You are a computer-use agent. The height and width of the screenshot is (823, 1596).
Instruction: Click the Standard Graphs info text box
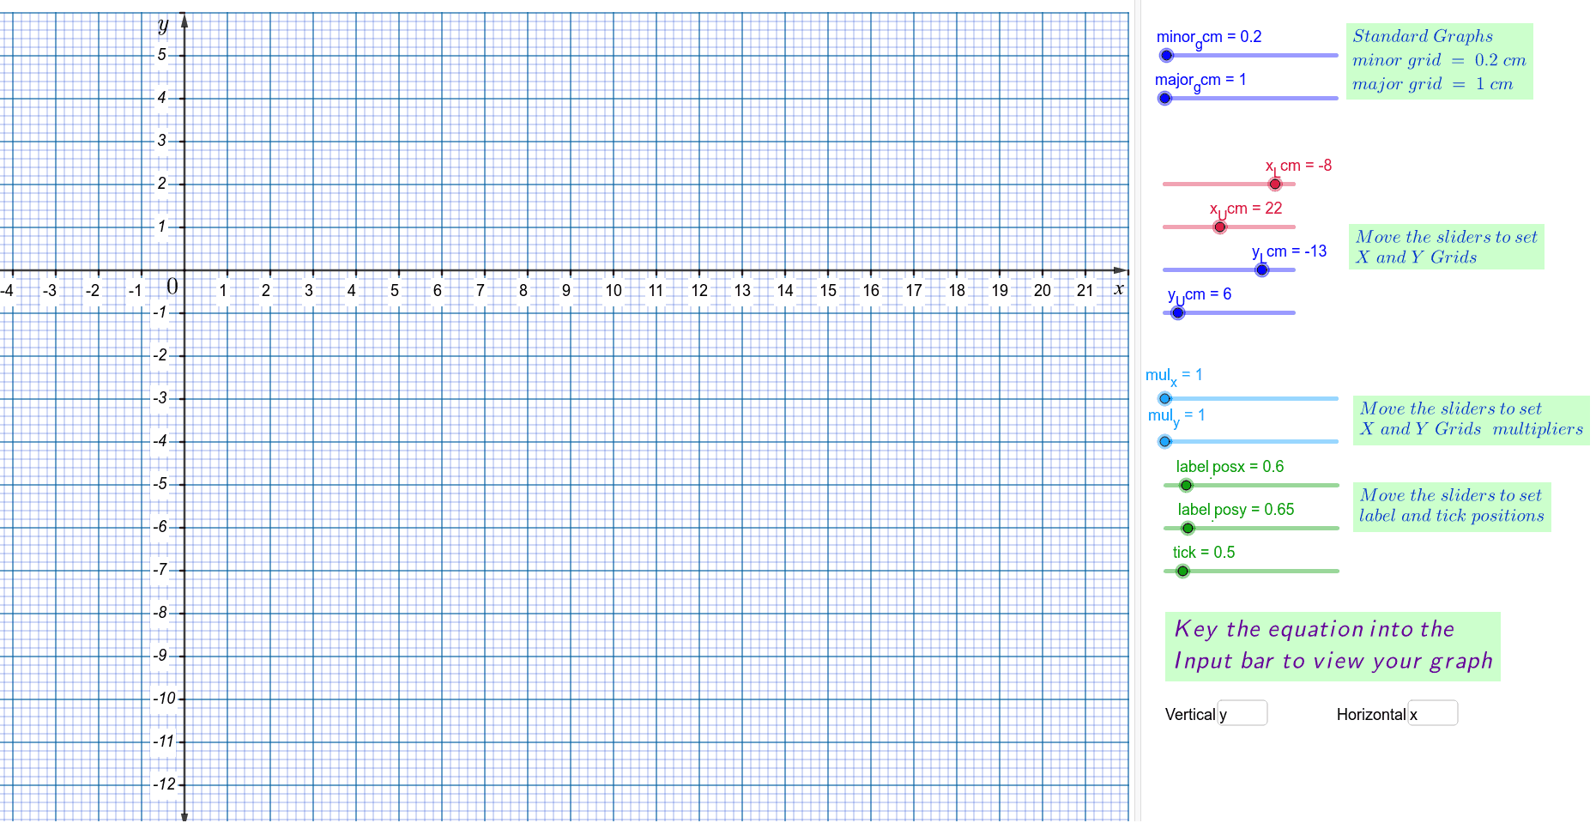[x=1439, y=61]
